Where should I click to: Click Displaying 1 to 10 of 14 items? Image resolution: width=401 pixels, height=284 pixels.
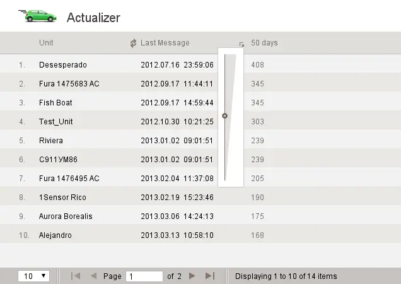[286, 276]
